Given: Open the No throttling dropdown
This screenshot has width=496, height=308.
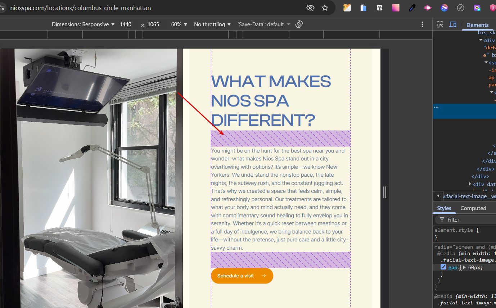Looking at the screenshot, I should [x=212, y=24].
